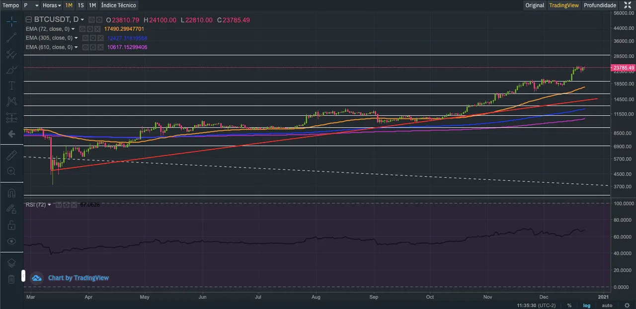Viewport: 636px width, 309px height.
Task: Collapse the left drawing toolbar handle
Action: coord(23,276)
